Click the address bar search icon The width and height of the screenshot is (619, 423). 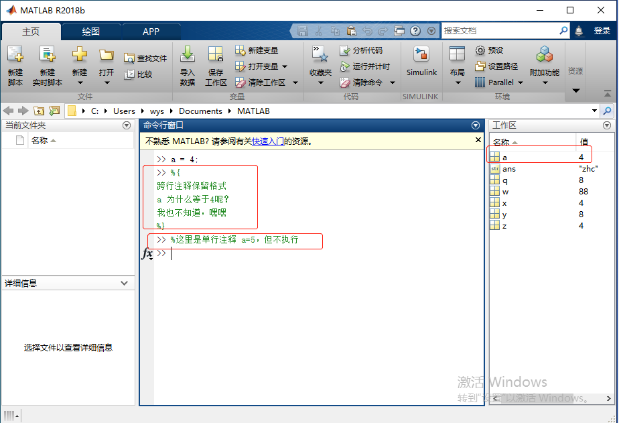tap(607, 111)
